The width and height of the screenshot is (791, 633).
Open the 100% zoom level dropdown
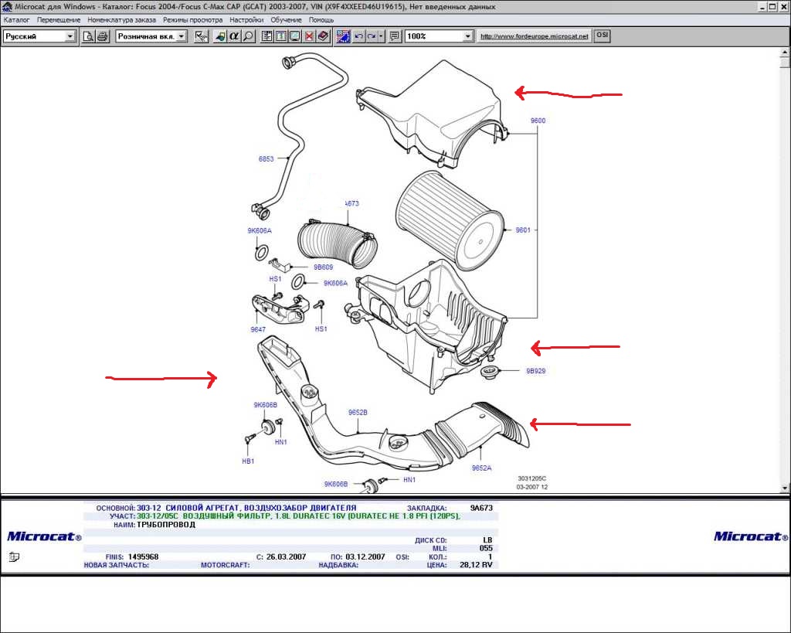467,36
